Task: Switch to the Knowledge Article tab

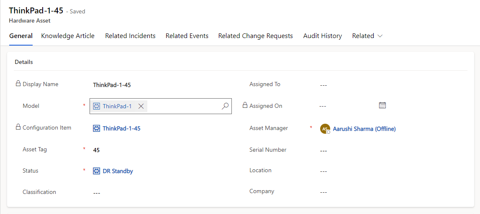Action: 68,36
